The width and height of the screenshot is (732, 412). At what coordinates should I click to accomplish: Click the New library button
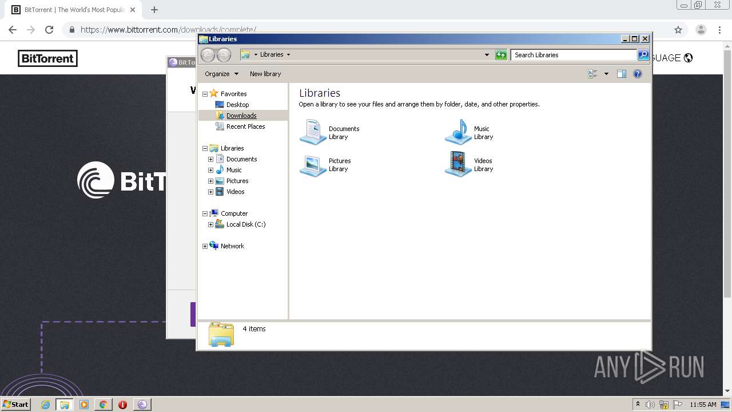pos(265,74)
